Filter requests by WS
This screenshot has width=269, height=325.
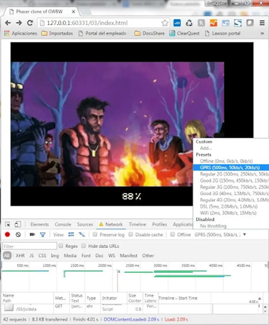(x=111, y=256)
